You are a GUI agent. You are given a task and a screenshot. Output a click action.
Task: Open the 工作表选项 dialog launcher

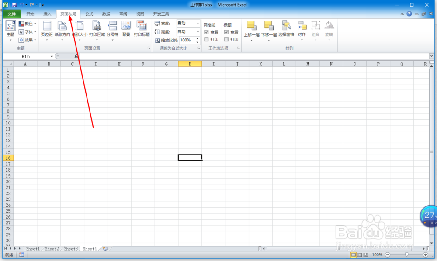click(238, 48)
